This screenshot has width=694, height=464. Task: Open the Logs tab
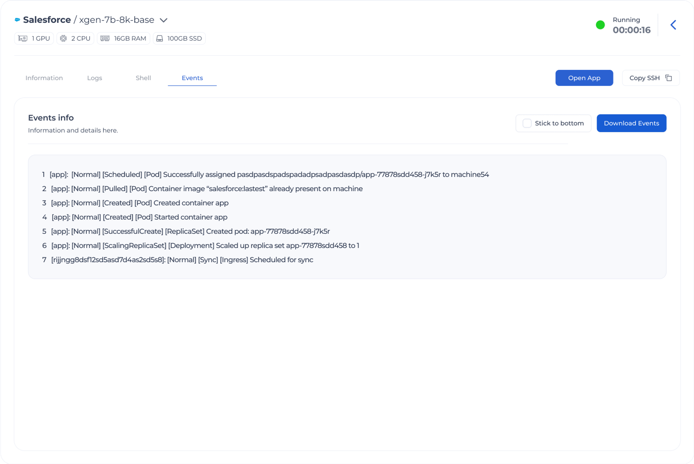[94, 78]
